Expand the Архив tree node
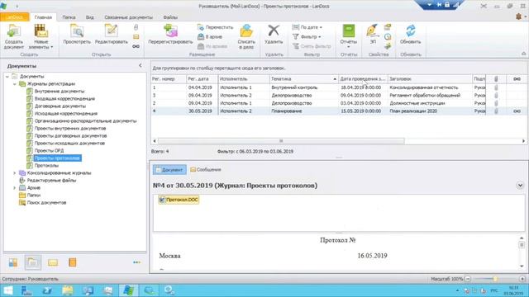 click(15, 188)
